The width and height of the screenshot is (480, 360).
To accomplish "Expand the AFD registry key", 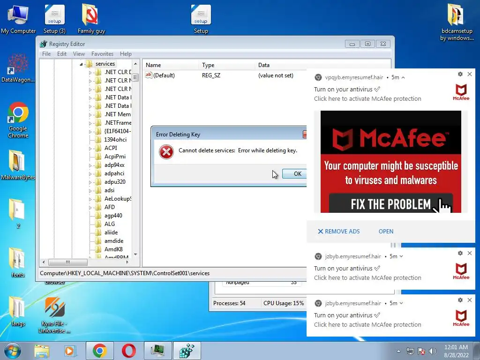I will (x=90, y=208).
